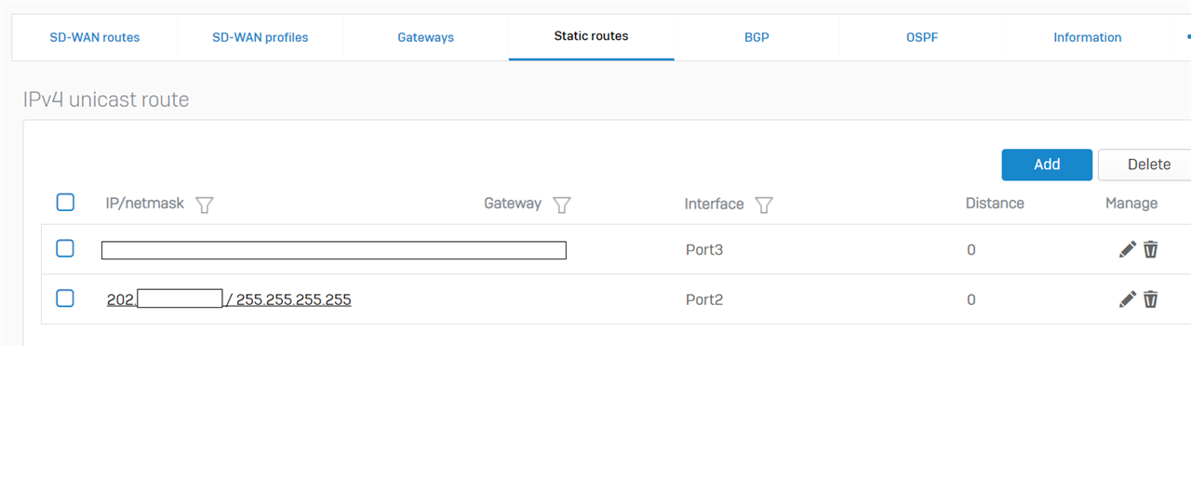Viewport: 1191px width, 490px height.
Task: Delete the Port2 route using trash icon
Action: pyautogui.click(x=1151, y=299)
